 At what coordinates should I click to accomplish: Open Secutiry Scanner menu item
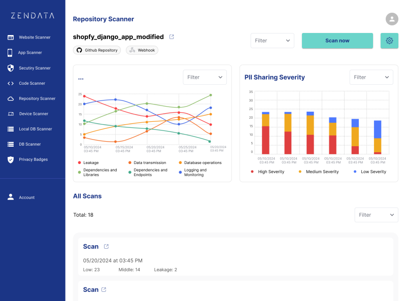pyautogui.click(x=35, y=68)
